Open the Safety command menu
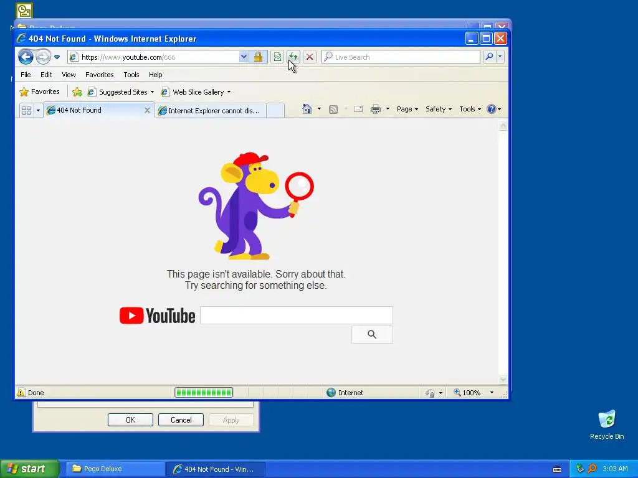 point(439,109)
